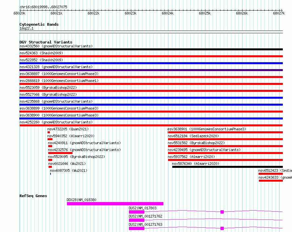Click the red bar under nsv4252260
Viewport: 292px width, 232px height.
point(151,125)
